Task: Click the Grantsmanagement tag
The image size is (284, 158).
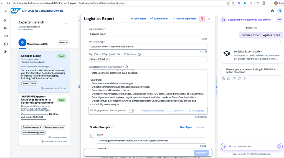Action: click(54, 127)
